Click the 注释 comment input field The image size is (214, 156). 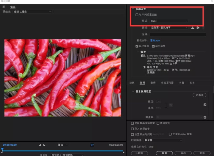pyautogui.click(x=178, y=34)
